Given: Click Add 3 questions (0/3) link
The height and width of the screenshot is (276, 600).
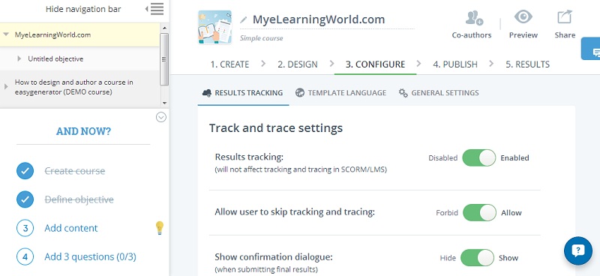Looking at the screenshot, I should click(90, 256).
